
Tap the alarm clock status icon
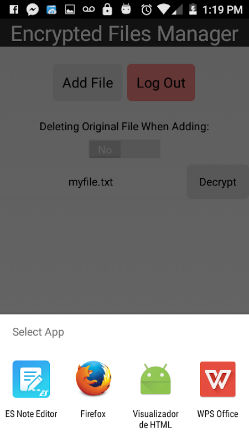[147, 9]
